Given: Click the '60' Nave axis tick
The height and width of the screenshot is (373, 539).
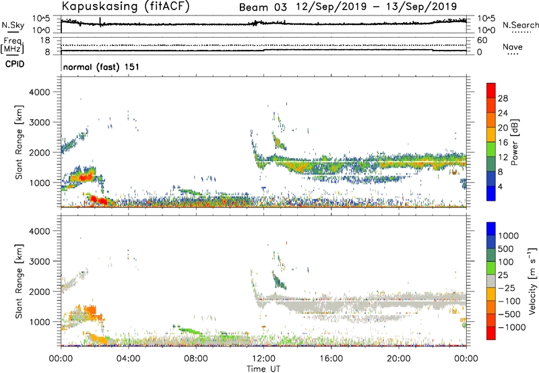Looking at the screenshot, I should tap(482, 40).
